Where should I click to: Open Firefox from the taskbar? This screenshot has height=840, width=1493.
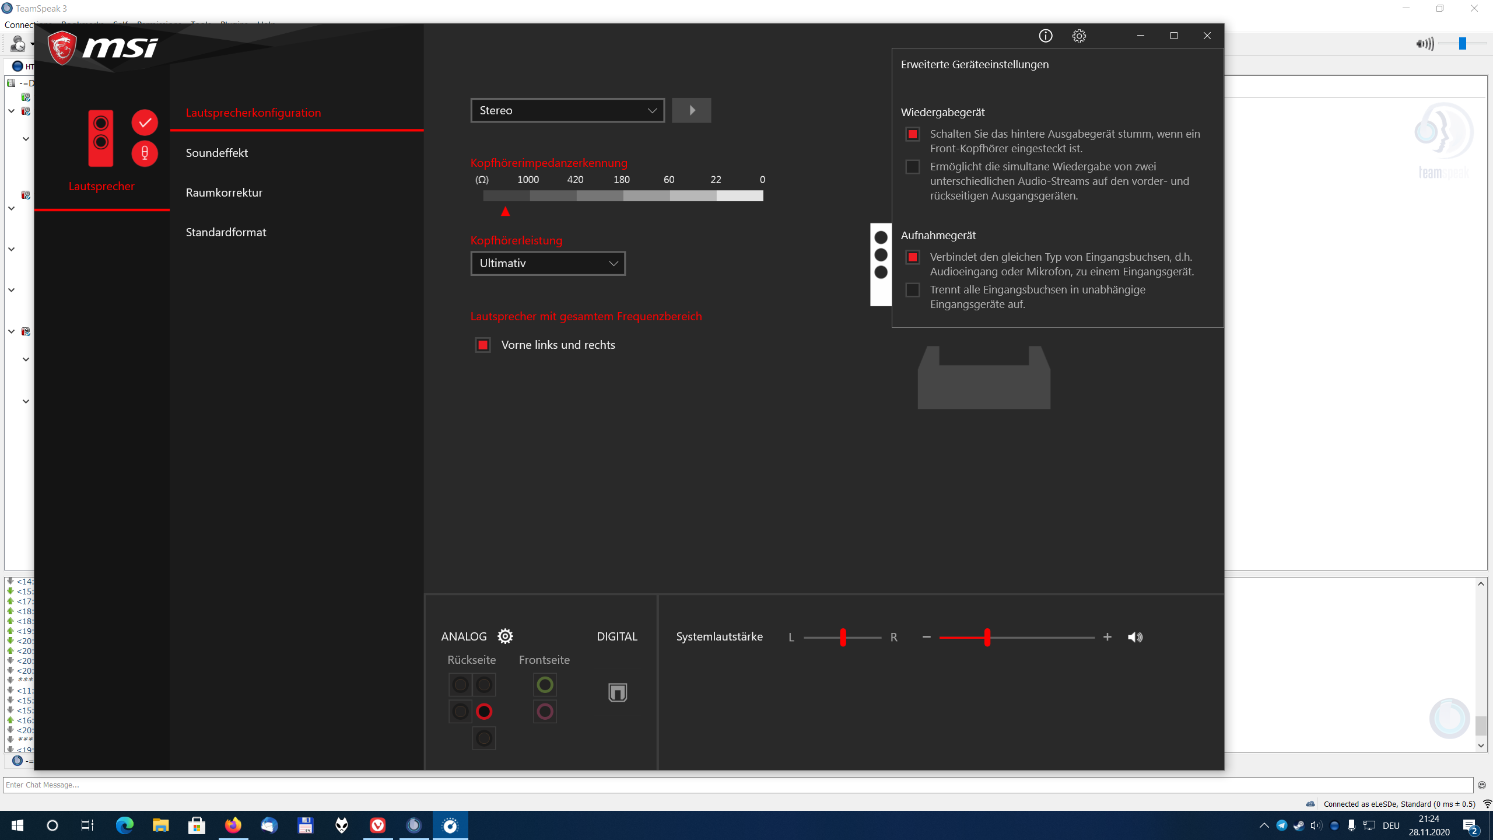233,825
